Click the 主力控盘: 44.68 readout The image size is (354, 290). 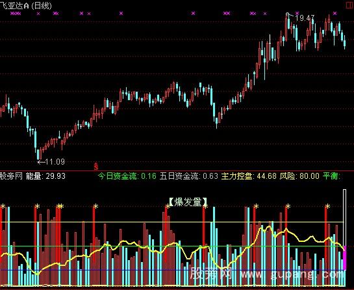pyautogui.click(x=249, y=176)
